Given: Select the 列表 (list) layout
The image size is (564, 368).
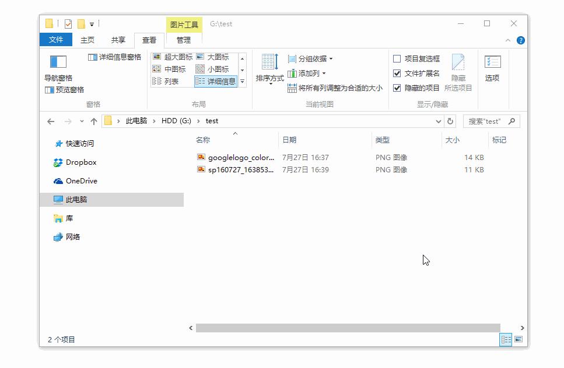Looking at the screenshot, I should (x=170, y=80).
